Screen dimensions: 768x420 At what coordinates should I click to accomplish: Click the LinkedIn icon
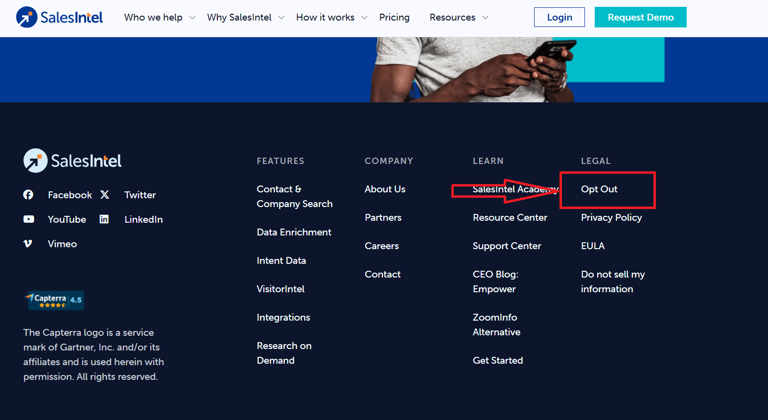point(104,219)
